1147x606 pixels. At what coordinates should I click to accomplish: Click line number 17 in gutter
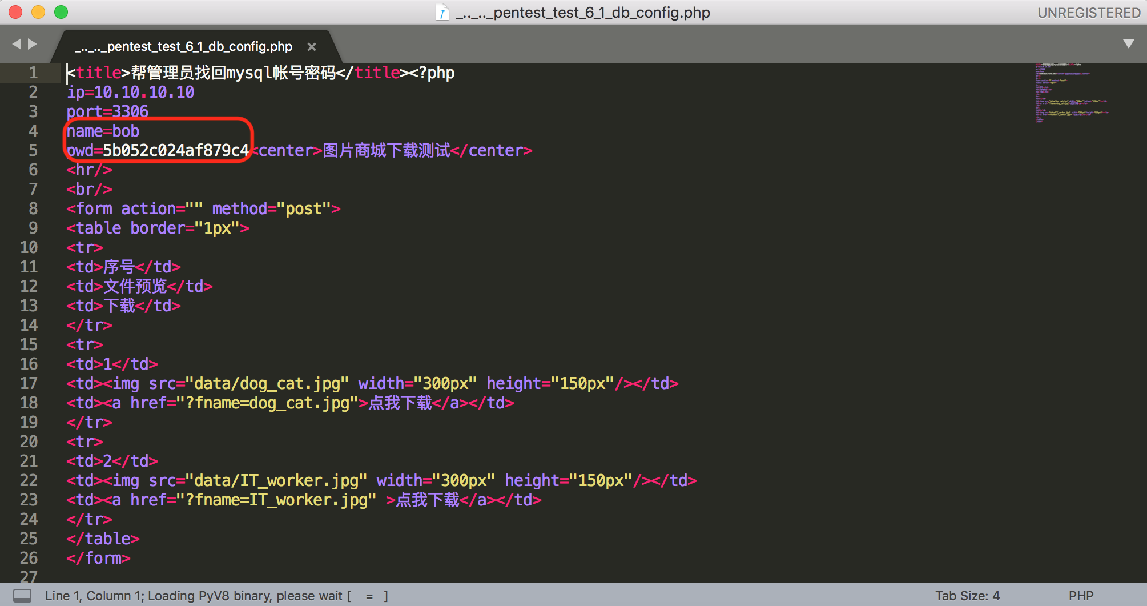point(29,383)
